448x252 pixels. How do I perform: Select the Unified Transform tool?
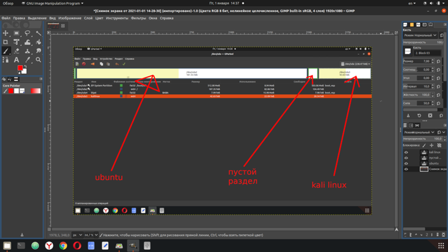tap(16, 43)
